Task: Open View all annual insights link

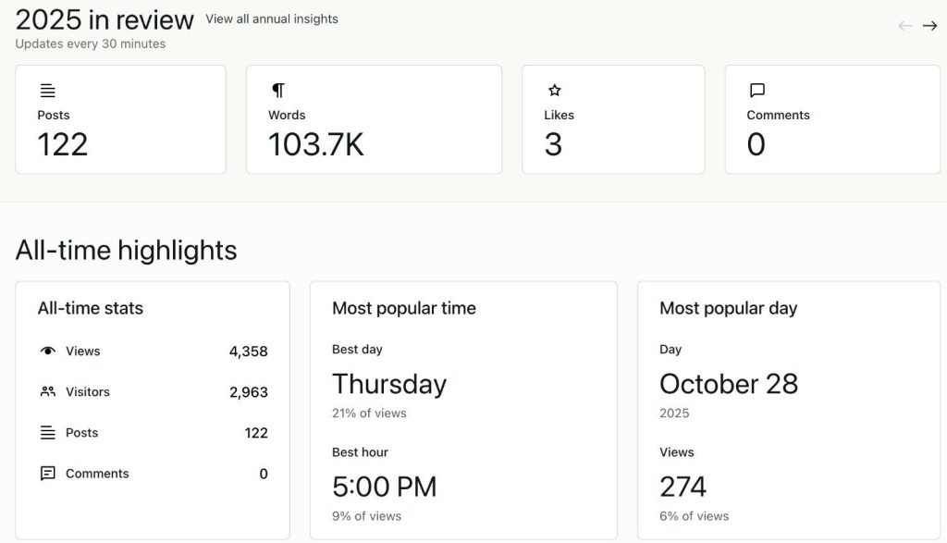Action: (272, 19)
